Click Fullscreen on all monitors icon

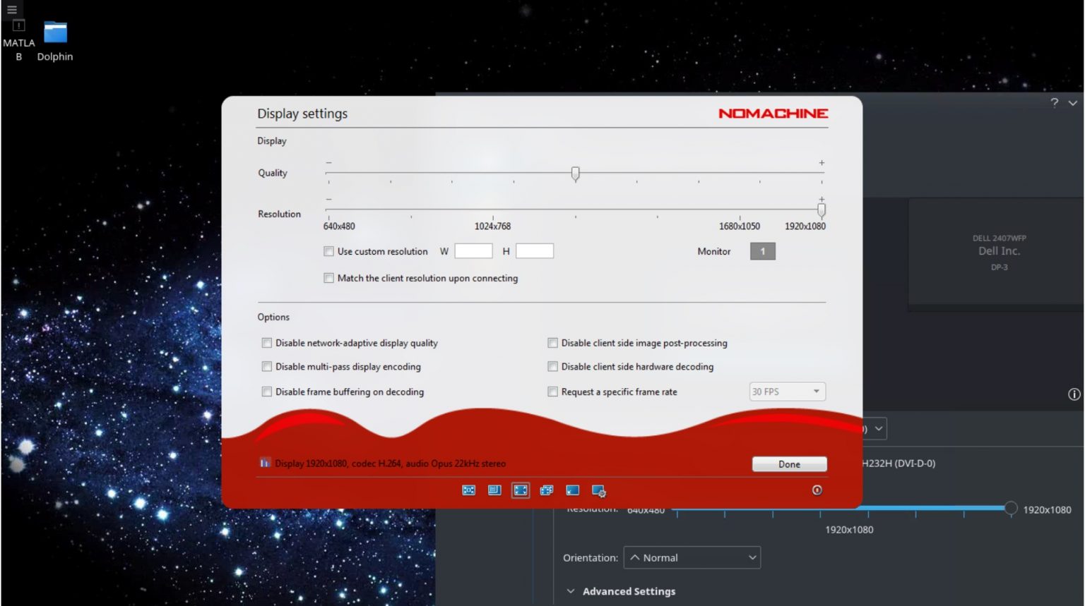tap(547, 490)
